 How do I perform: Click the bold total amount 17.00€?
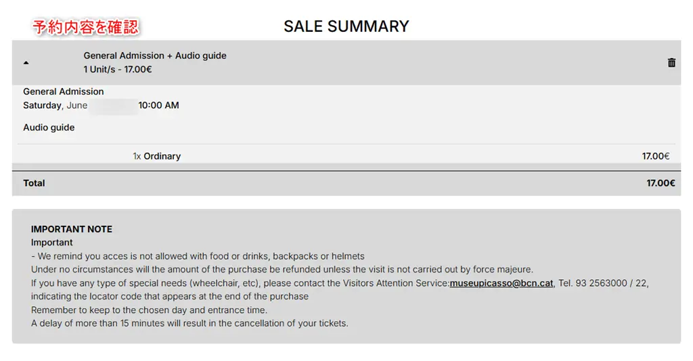[661, 183]
